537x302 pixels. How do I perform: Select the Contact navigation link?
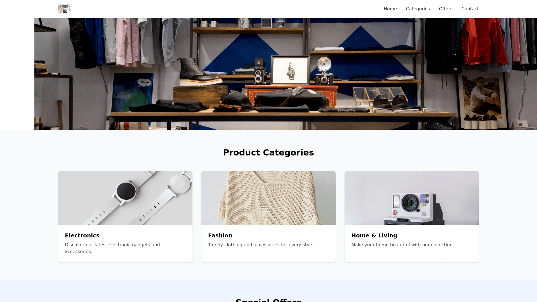pyautogui.click(x=470, y=9)
